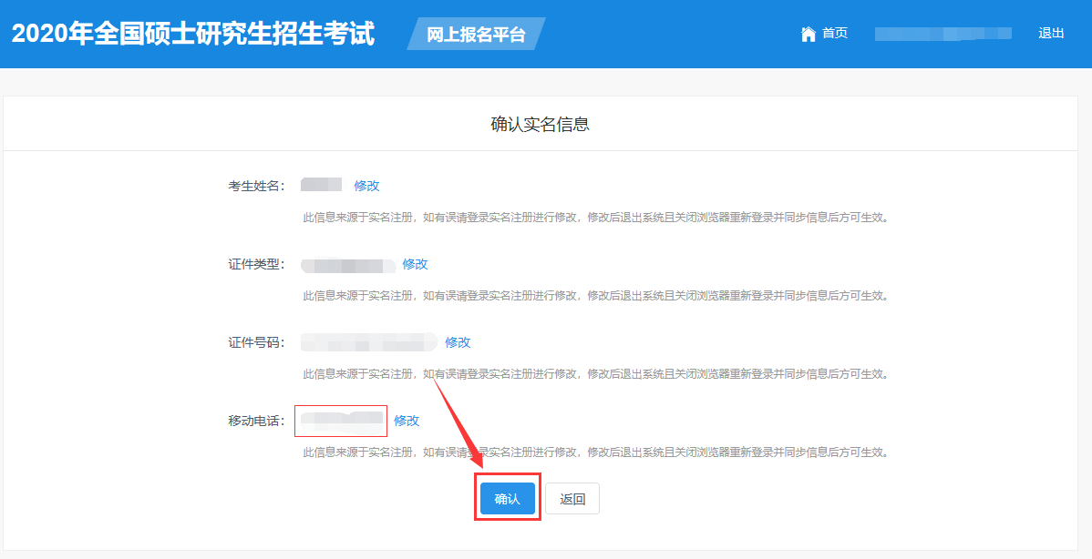
Task: Click the 证件号码 field label
Action: pyautogui.click(x=256, y=343)
